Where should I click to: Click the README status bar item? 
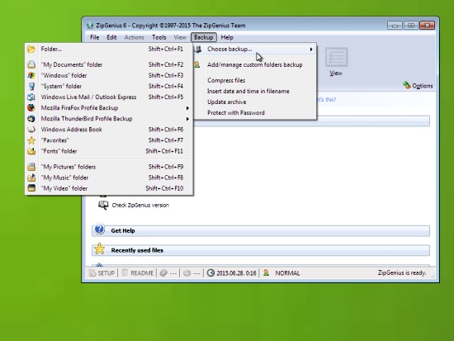tap(138, 273)
